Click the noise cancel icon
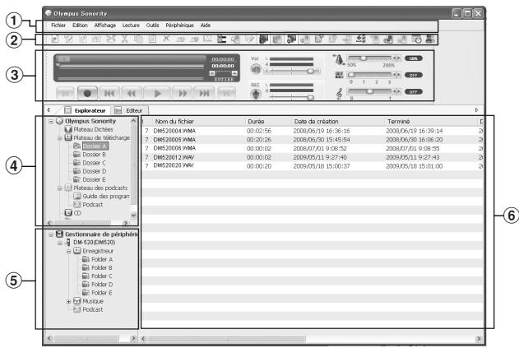This screenshot has width=519, height=348. pyautogui.click(x=339, y=75)
